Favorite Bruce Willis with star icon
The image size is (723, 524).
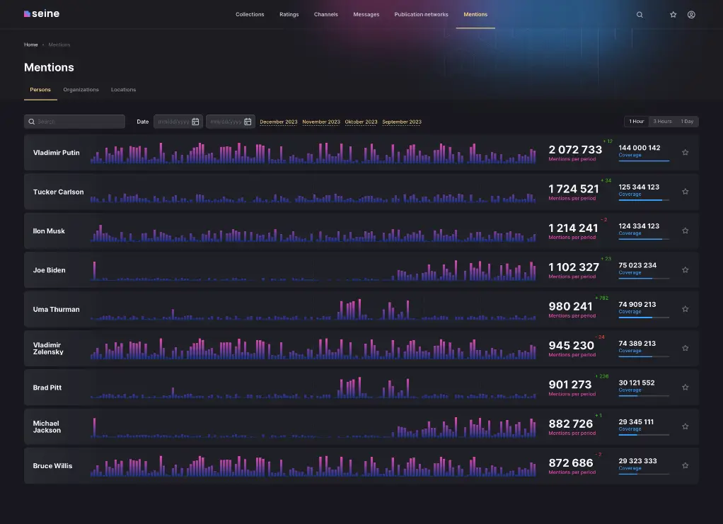point(686,466)
